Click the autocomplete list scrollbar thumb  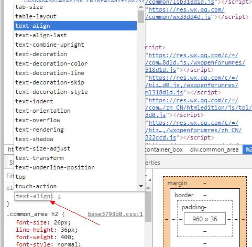141,17
